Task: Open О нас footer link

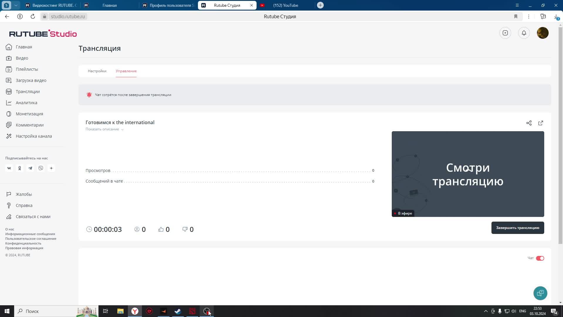Action: (x=10, y=229)
